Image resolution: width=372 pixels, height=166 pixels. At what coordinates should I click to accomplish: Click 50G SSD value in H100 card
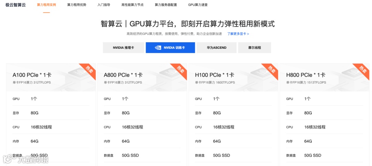click(x=221, y=155)
